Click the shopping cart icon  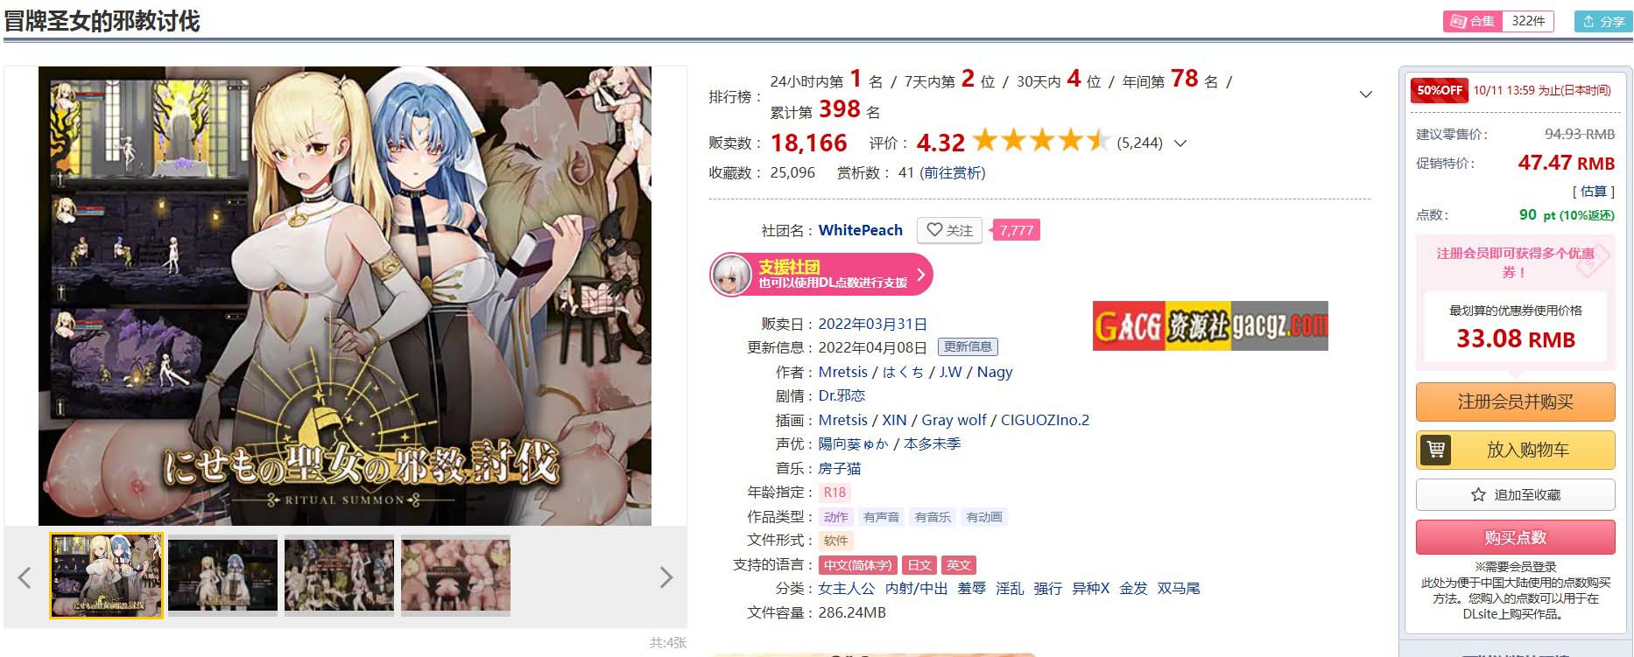tap(1436, 450)
